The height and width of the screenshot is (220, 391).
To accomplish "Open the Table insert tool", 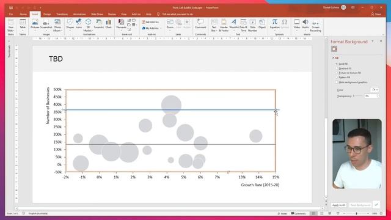I will [23, 24].
